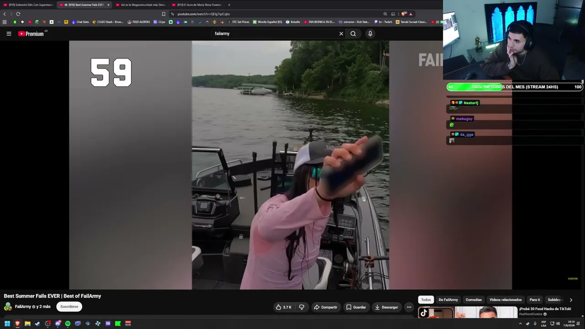Viewport: 585px width, 329px height.
Task: Reload the current page
Action: pos(18,14)
